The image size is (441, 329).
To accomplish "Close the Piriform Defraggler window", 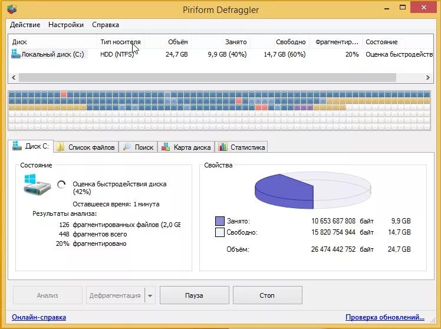I will (423, 8).
